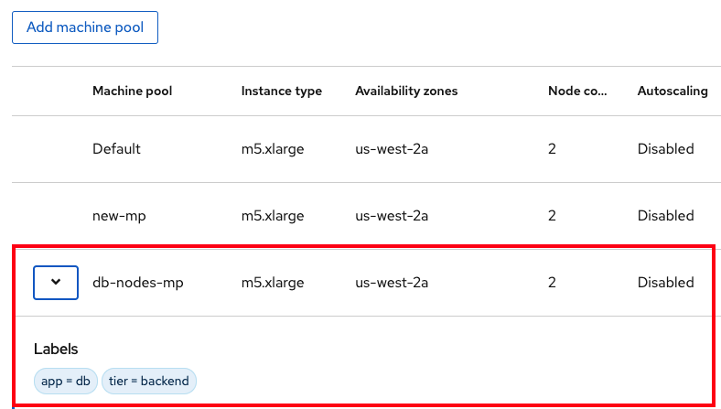Click the app = db label chip
Viewport: 721px width, 409px height.
[66, 381]
